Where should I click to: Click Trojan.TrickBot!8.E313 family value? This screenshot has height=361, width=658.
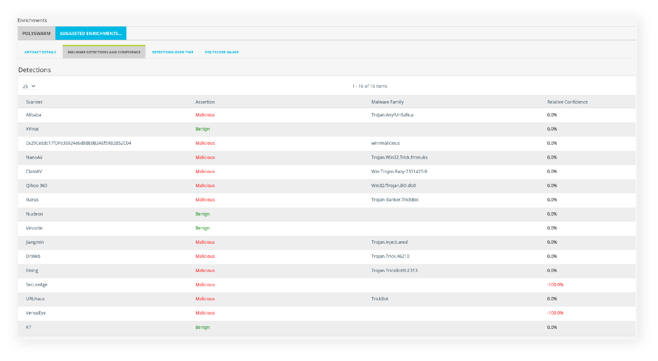394,271
